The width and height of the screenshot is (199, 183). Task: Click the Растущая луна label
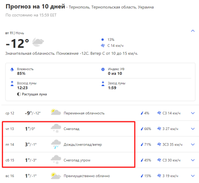click(34, 94)
